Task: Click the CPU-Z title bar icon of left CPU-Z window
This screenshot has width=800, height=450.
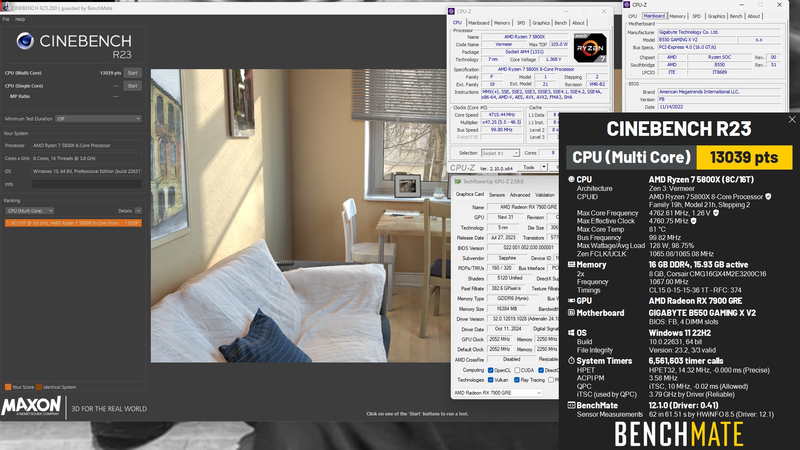Action: 451,11
